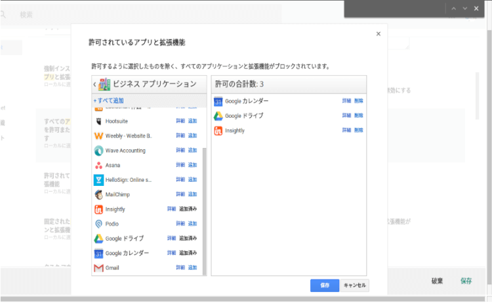The height and width of the screenshot is (303, 492).
Task: Open 詳細 for MailChimp
Action: (180, 194)
